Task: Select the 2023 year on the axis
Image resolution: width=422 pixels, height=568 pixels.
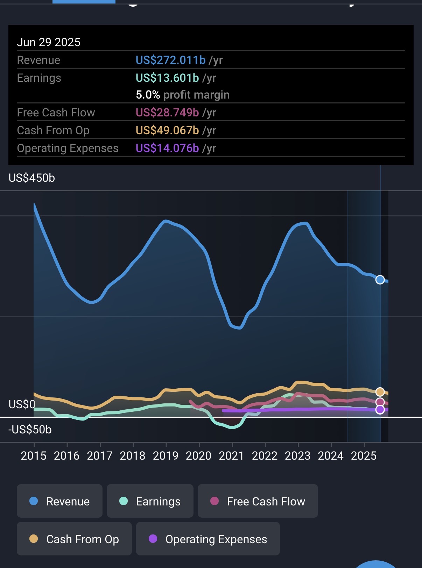Action: click(x=297, y=456)
